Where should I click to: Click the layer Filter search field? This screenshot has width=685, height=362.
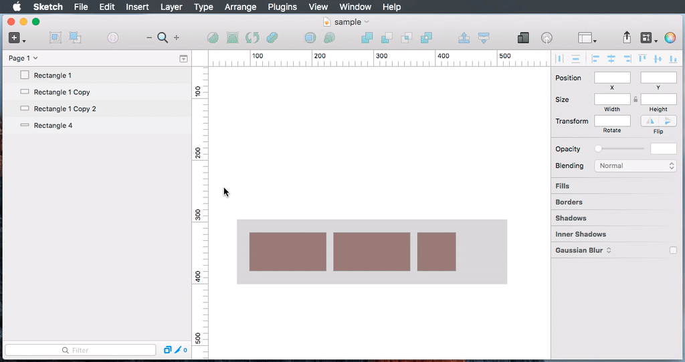[80, 350]
